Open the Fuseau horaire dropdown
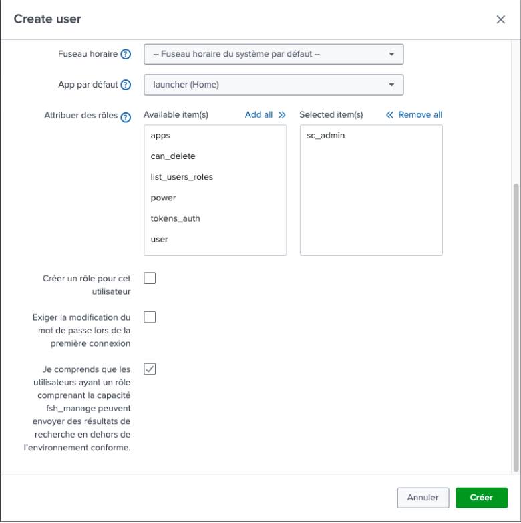 click(273, 54)
